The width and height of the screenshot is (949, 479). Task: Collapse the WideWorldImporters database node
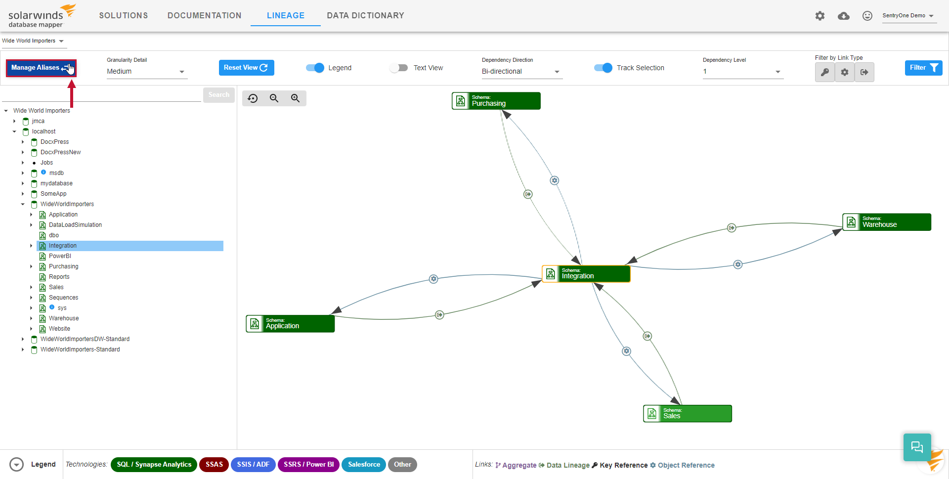[23, 204]
